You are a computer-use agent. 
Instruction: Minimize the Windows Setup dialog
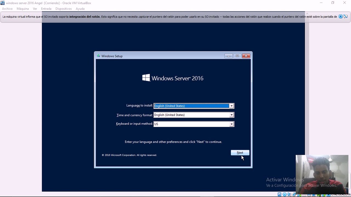click(228, 56)
